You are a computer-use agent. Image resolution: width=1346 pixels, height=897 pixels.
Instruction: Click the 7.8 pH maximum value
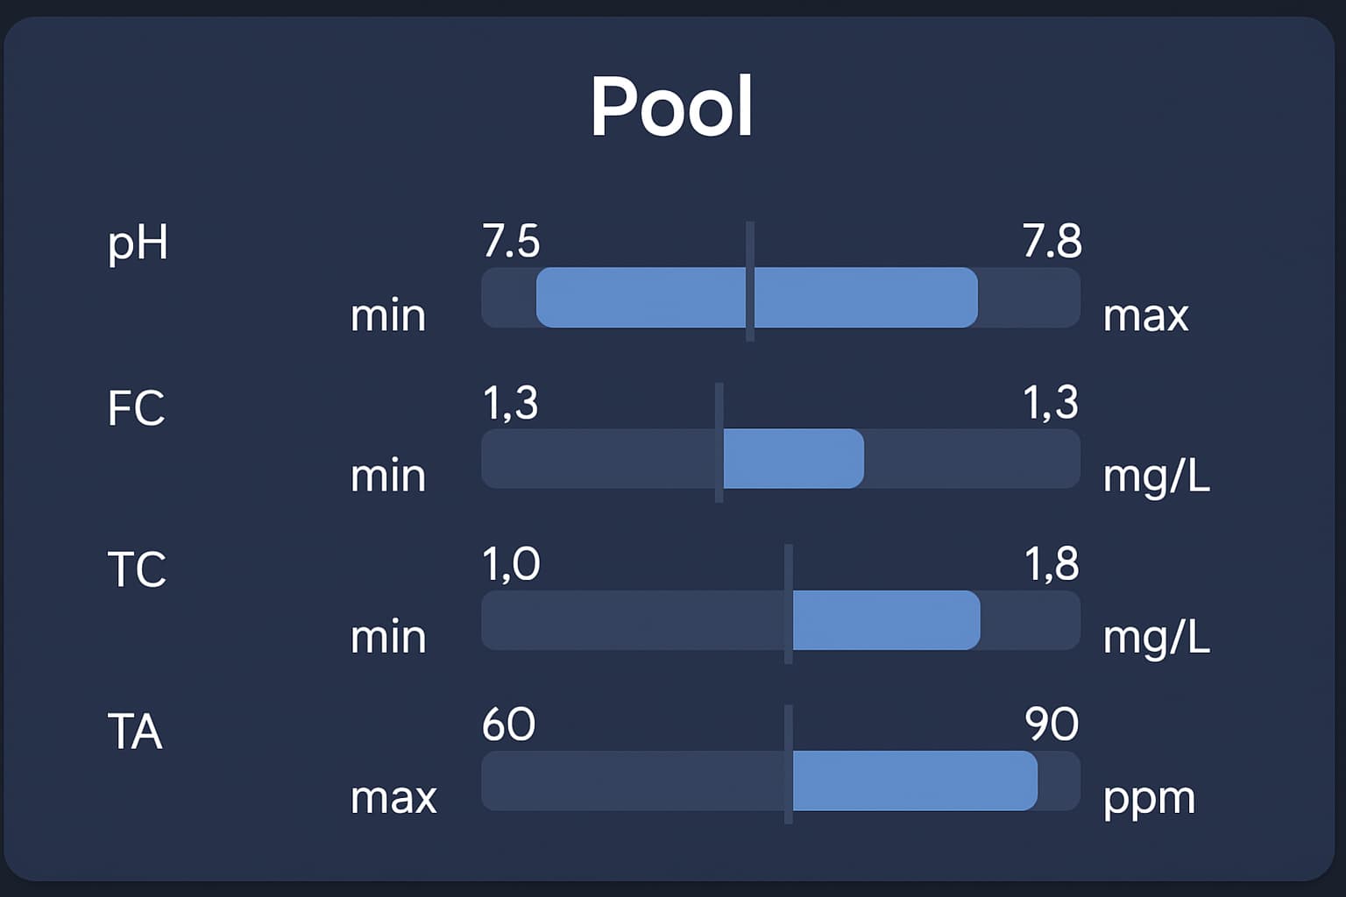pos(1052,241)
